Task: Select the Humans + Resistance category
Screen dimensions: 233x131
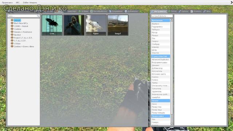Action: (23, 32)
